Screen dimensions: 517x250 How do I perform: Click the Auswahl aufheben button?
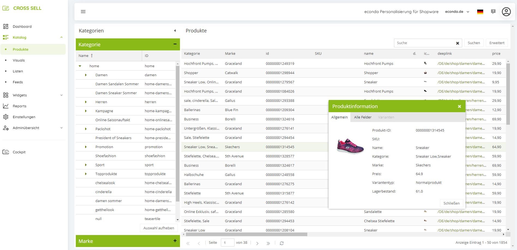pyautogui.click(x=159, y=228)
